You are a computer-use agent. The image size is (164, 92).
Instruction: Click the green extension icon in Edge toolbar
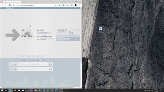point(63,5)
